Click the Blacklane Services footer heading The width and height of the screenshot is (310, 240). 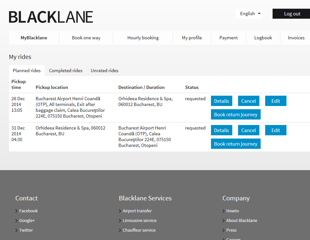coord(145,198)
